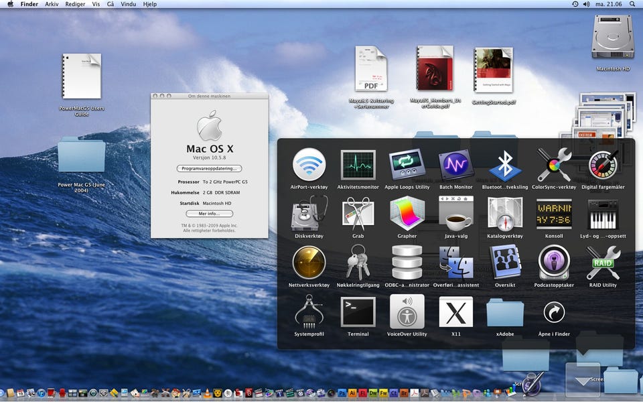
Task: Launch RAID Utility
Action: click(603, 263)
